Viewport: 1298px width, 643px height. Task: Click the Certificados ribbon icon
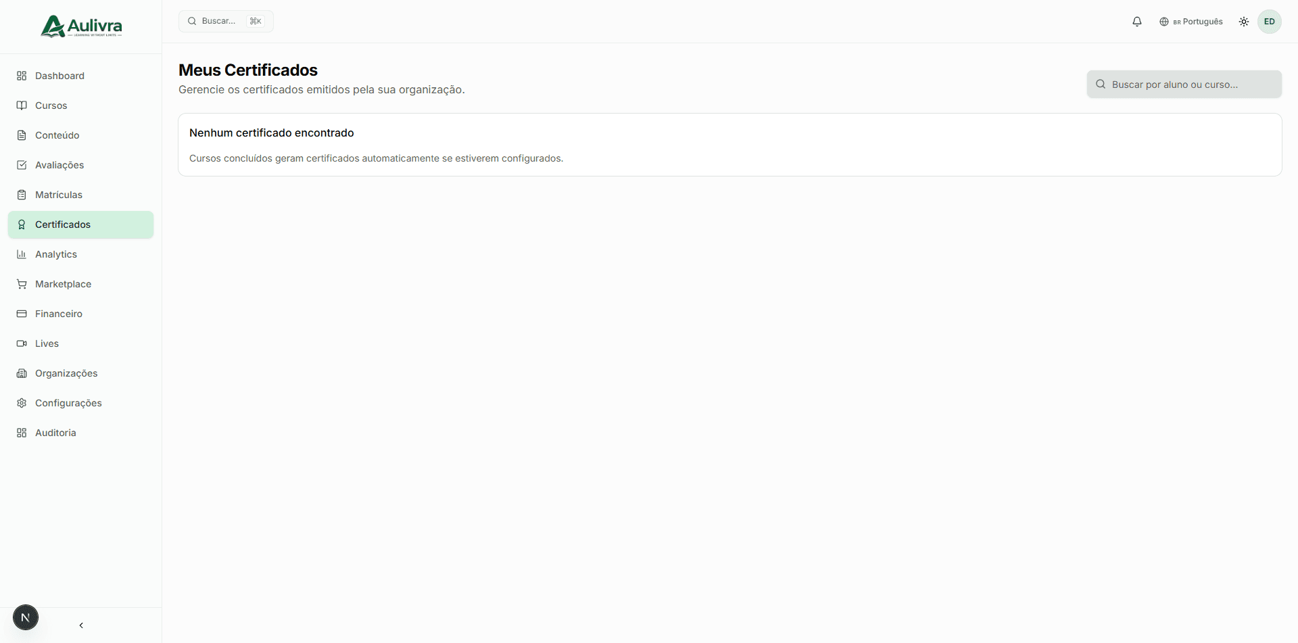22,224
